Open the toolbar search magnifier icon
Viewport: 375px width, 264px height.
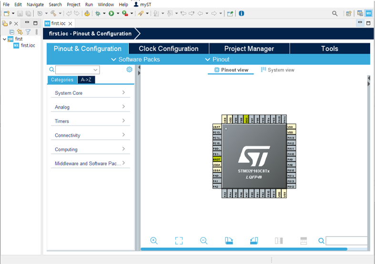coord(335,14)
